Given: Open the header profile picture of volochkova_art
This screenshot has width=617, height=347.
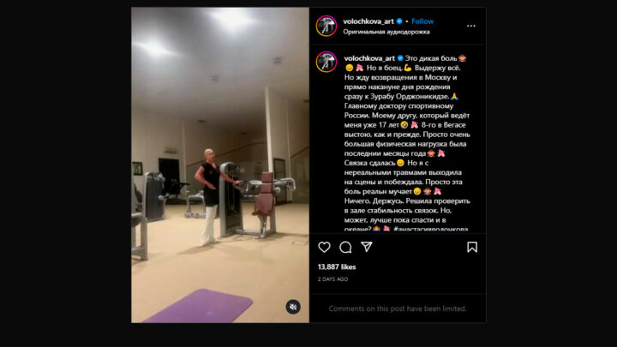Looking at the screenshot, I should click(326, 26).
